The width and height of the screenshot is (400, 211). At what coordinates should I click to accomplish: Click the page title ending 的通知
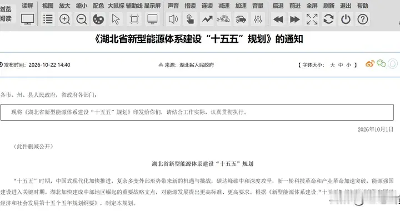(x=198, y=39)
